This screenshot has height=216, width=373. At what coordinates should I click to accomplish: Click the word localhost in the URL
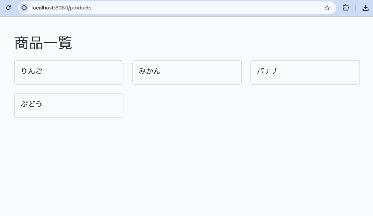[43, 8]
